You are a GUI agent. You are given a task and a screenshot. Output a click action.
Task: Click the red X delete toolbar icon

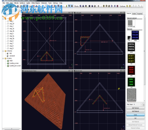pos(34,6)
